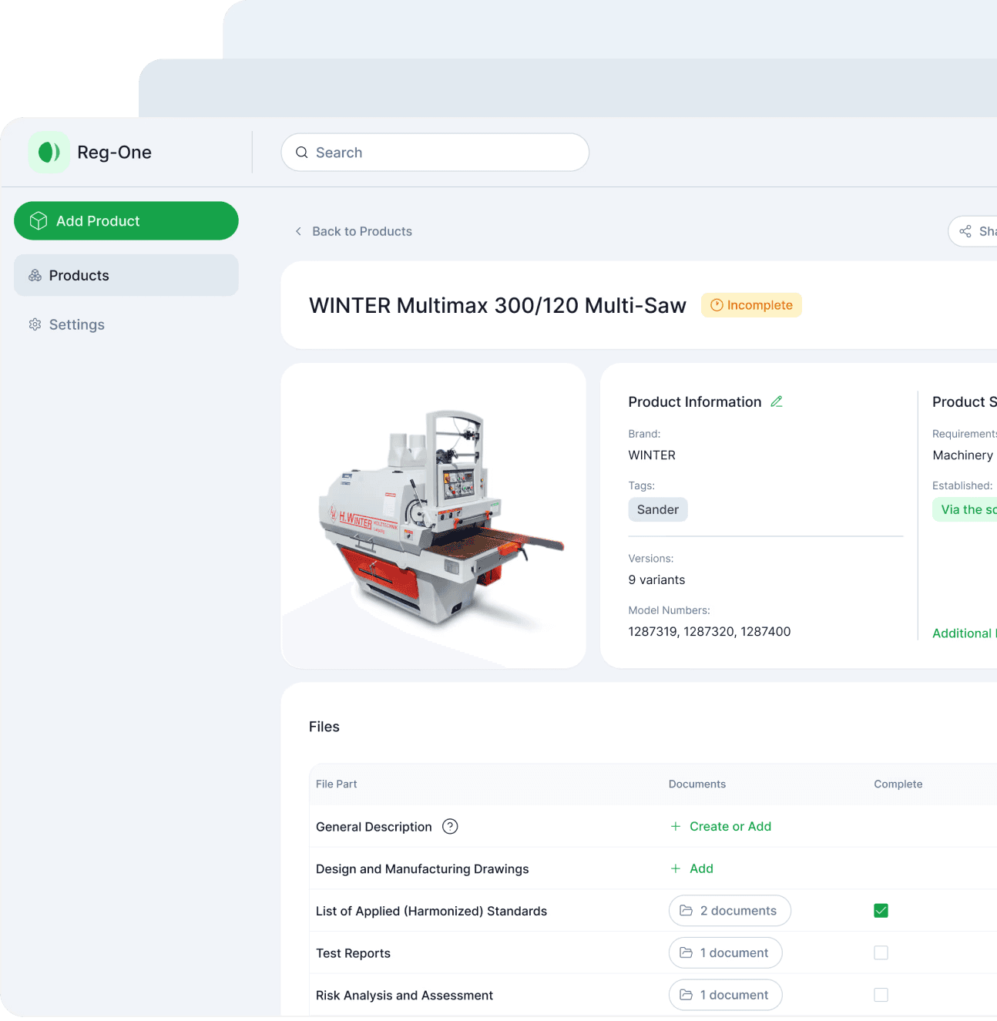The width and height of the screenshot is (997, 1021).
Task: Edit Product Information with the pencil icon
Action: [x=777, y=401]
